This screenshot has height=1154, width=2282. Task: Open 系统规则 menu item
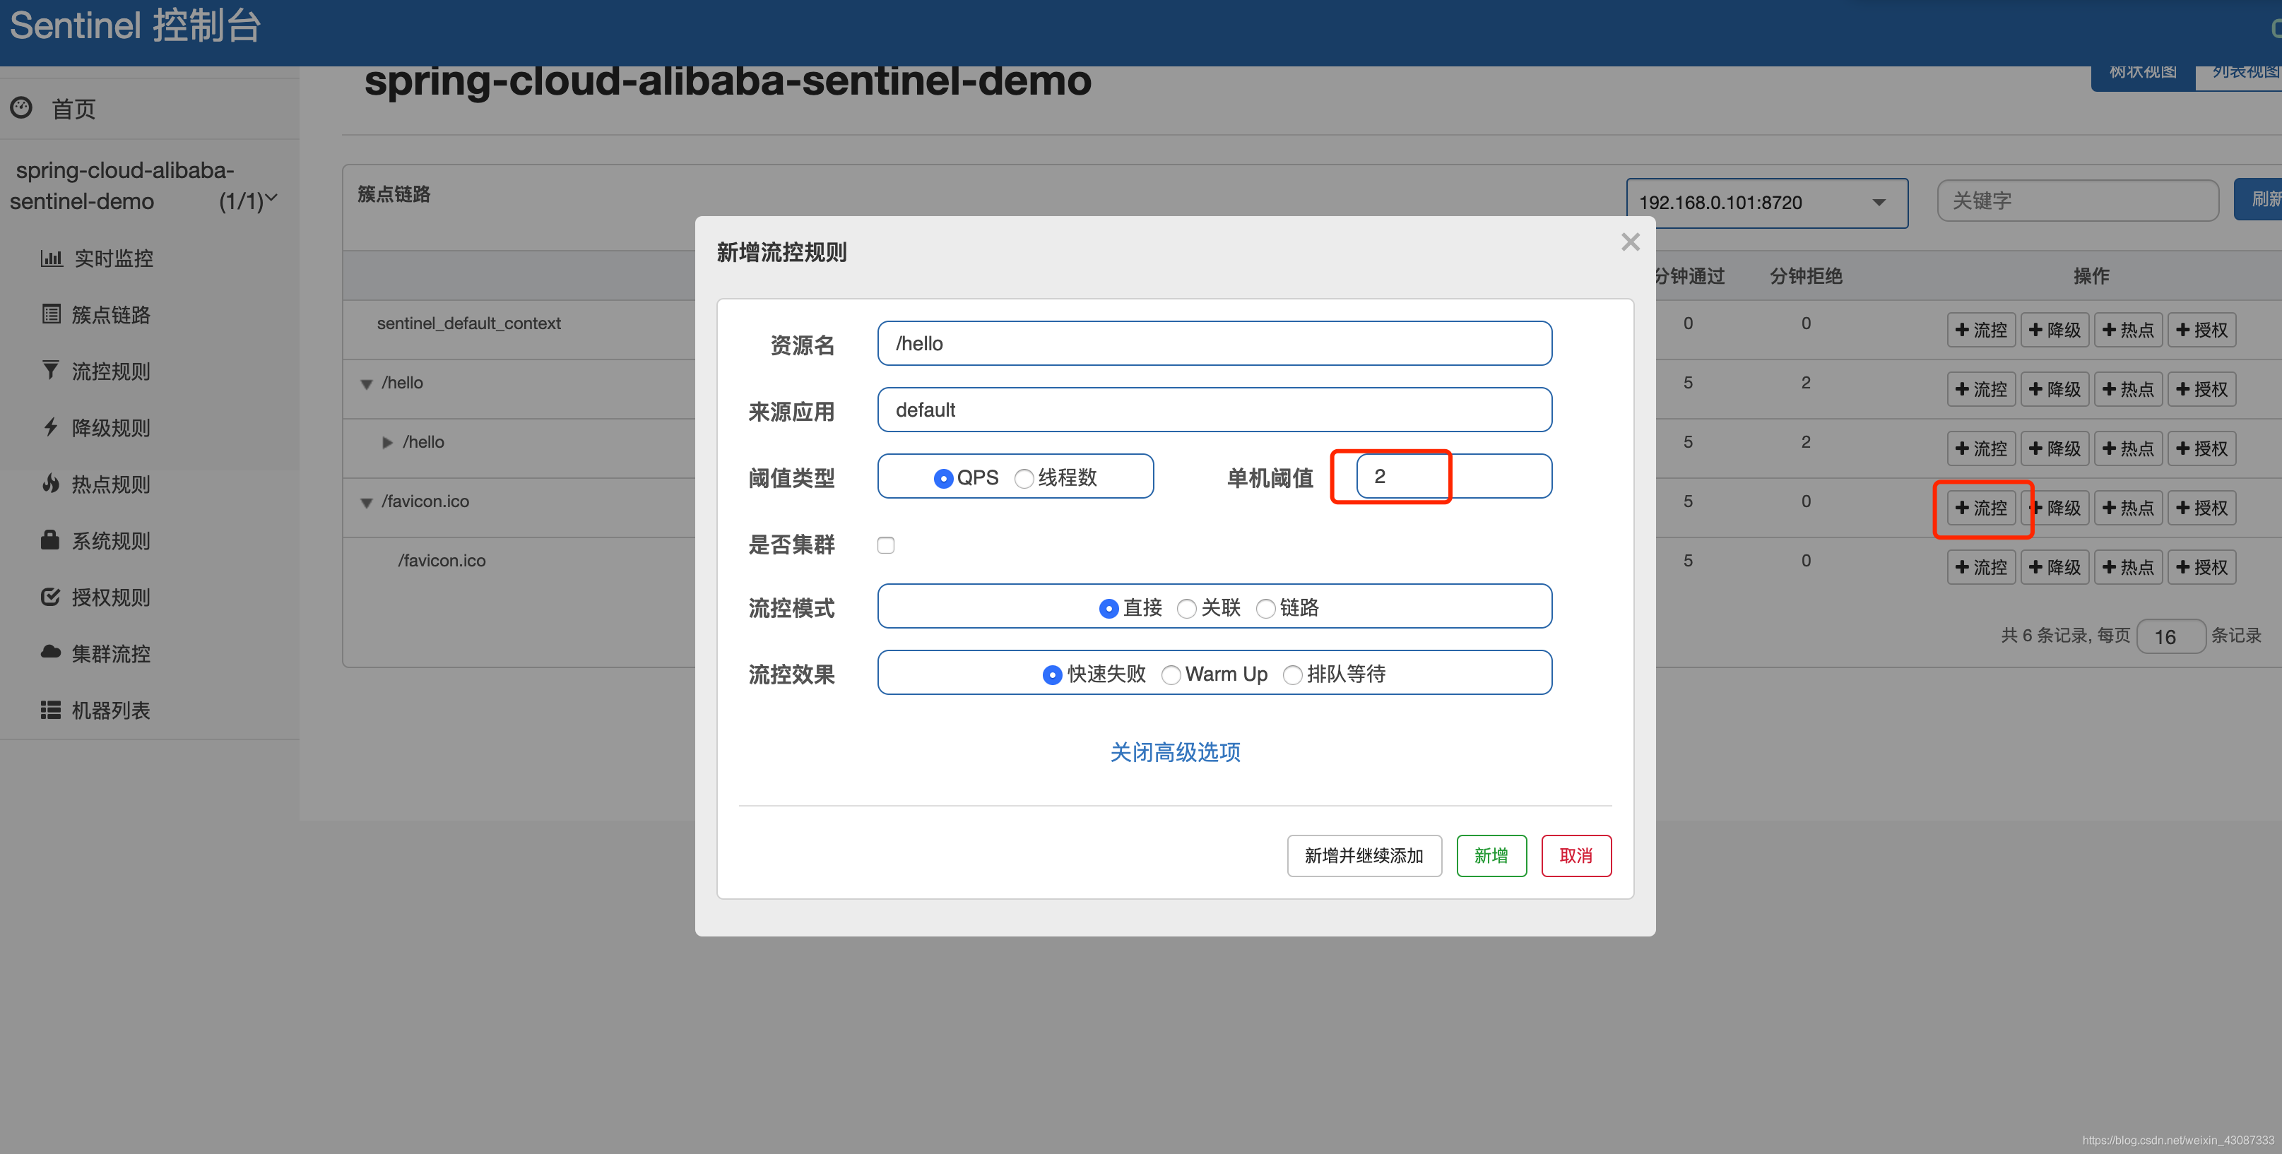tap(111, 541)
